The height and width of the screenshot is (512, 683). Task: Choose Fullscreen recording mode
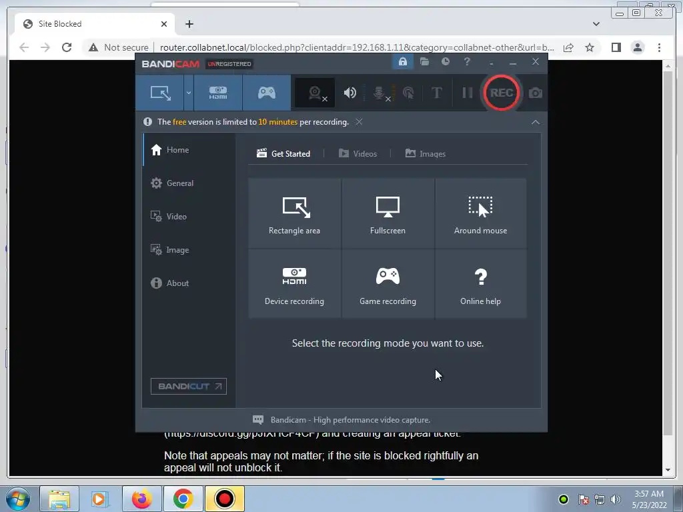(x=388, y=213)
